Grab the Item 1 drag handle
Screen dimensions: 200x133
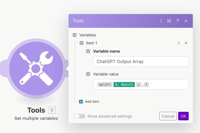tap(179, 43)
